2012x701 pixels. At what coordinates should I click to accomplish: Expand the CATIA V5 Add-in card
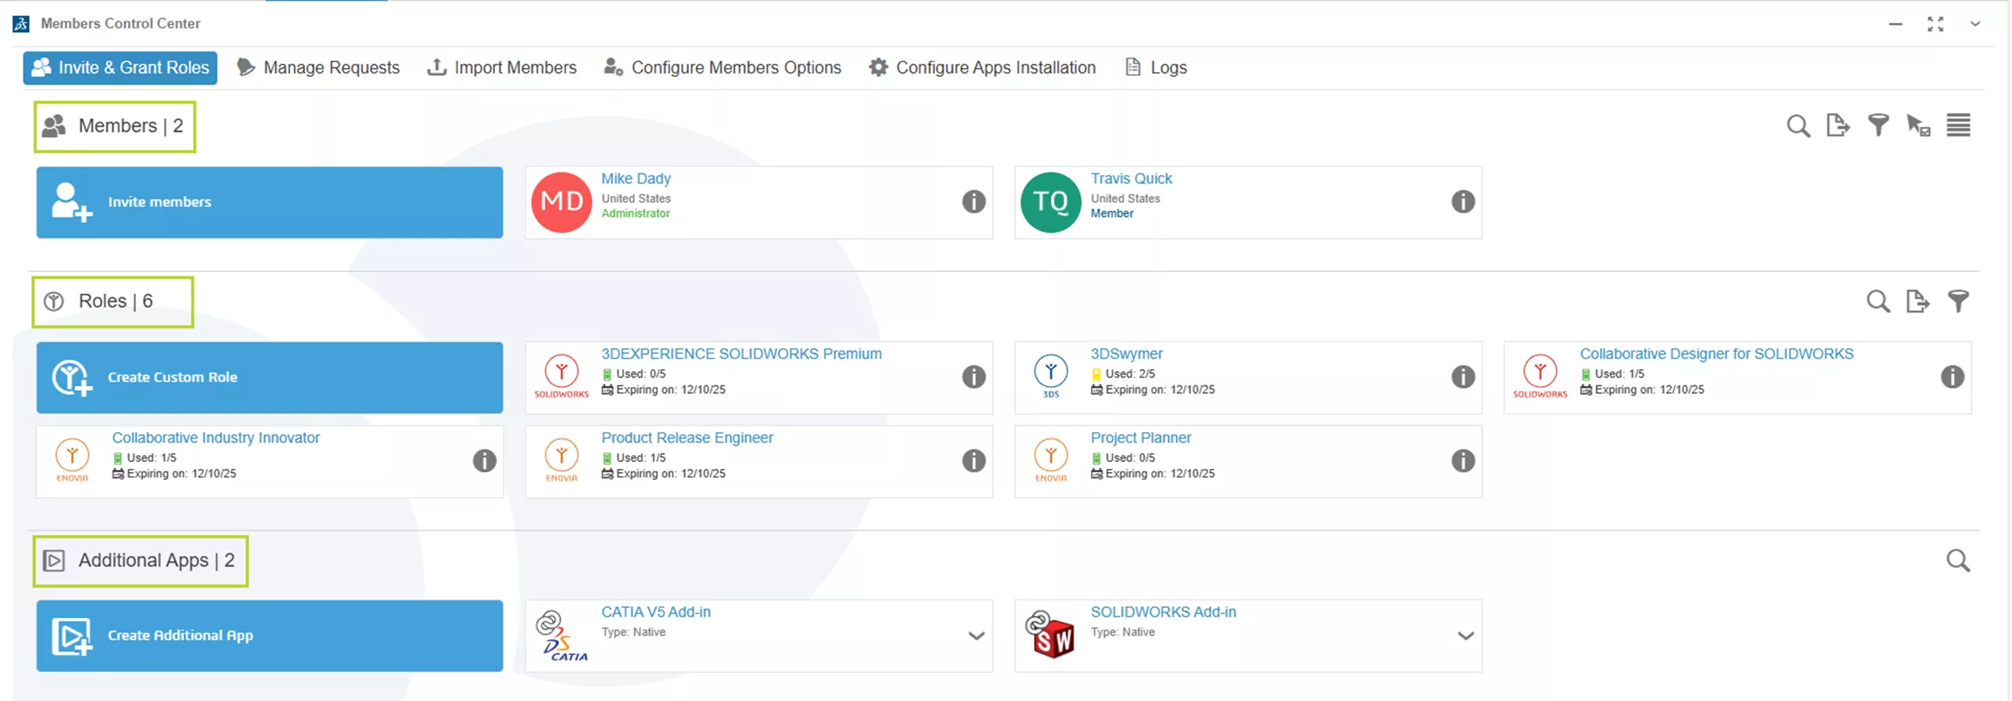pyautogui.click(x=976, y=636)
